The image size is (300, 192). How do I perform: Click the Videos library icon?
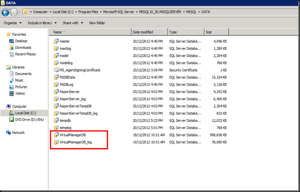11,94
